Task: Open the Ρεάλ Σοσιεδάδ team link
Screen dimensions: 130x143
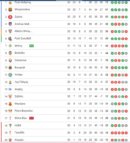Action: tap(23, 38)
